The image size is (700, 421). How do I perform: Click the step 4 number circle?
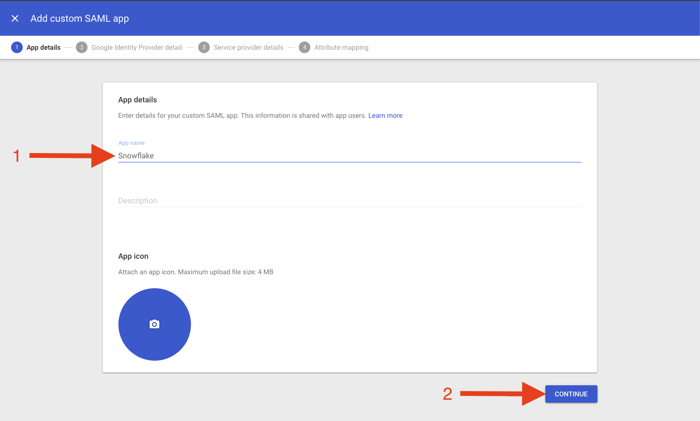tap(305, 47)
